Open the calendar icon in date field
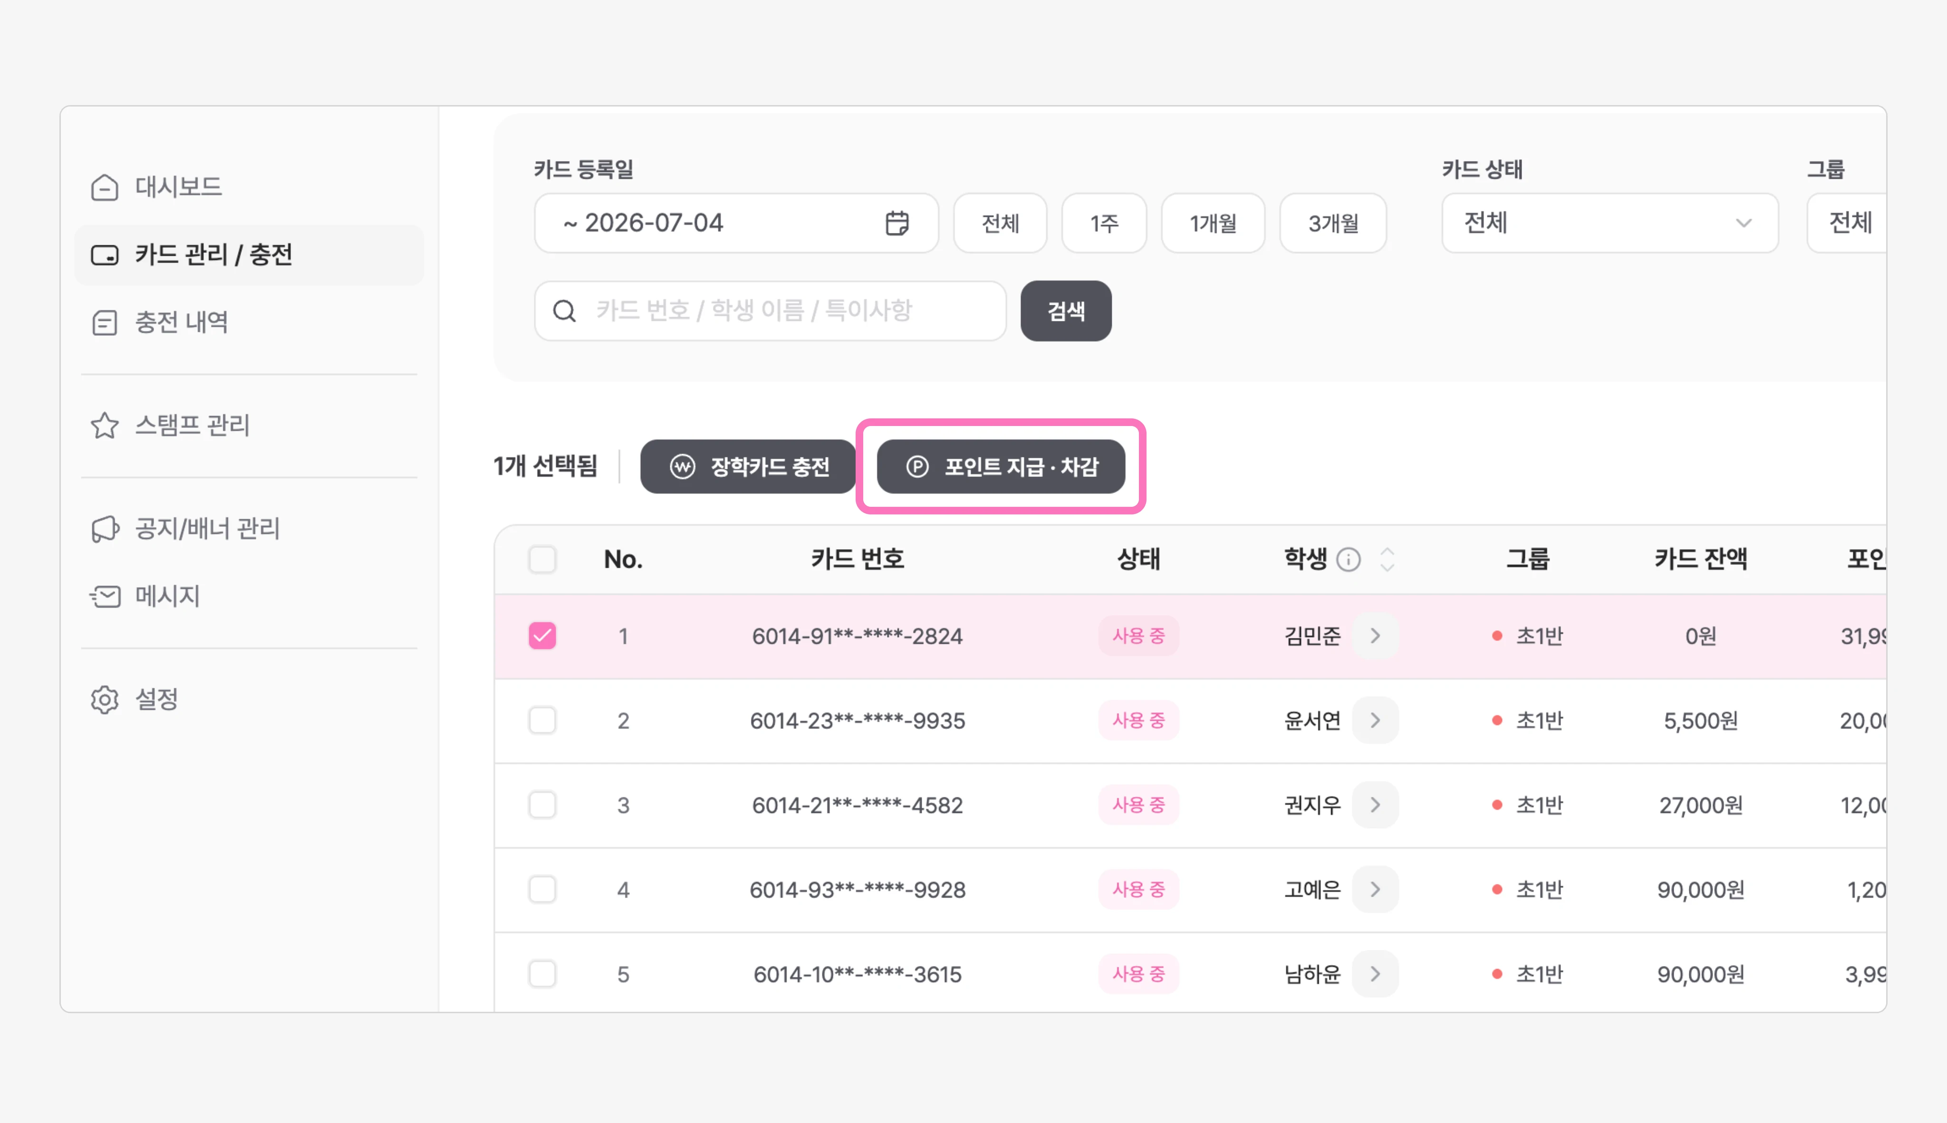The width and height of the screenshot is (1947, 1123). pyautogui.click(x=897, y=223)
